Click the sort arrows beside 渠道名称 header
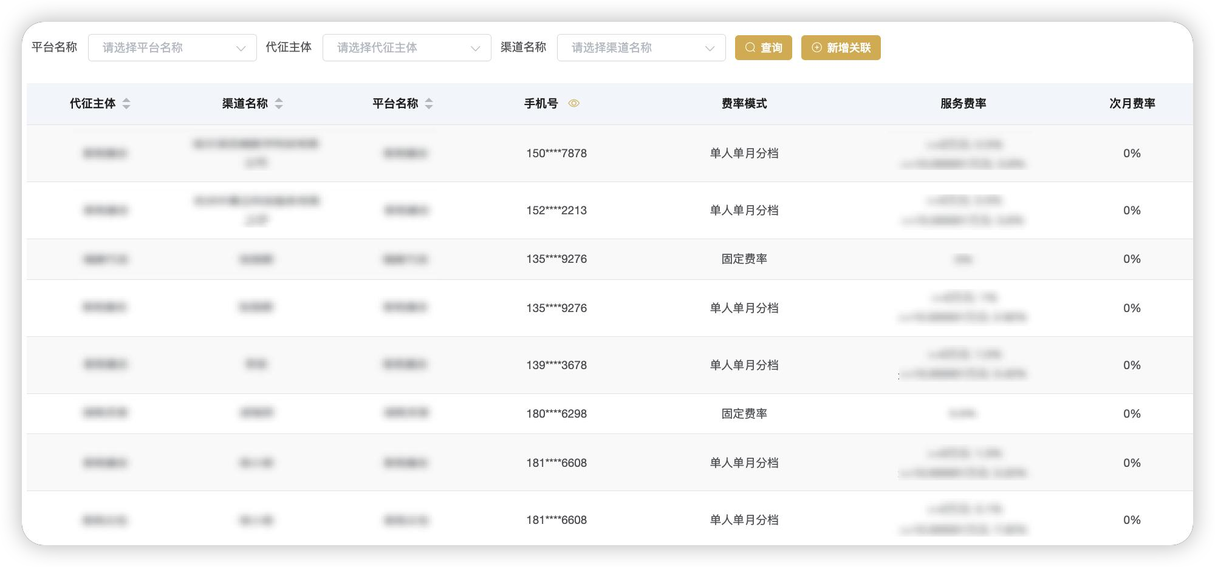The image size is (1215, 567). tap(279, 104)
